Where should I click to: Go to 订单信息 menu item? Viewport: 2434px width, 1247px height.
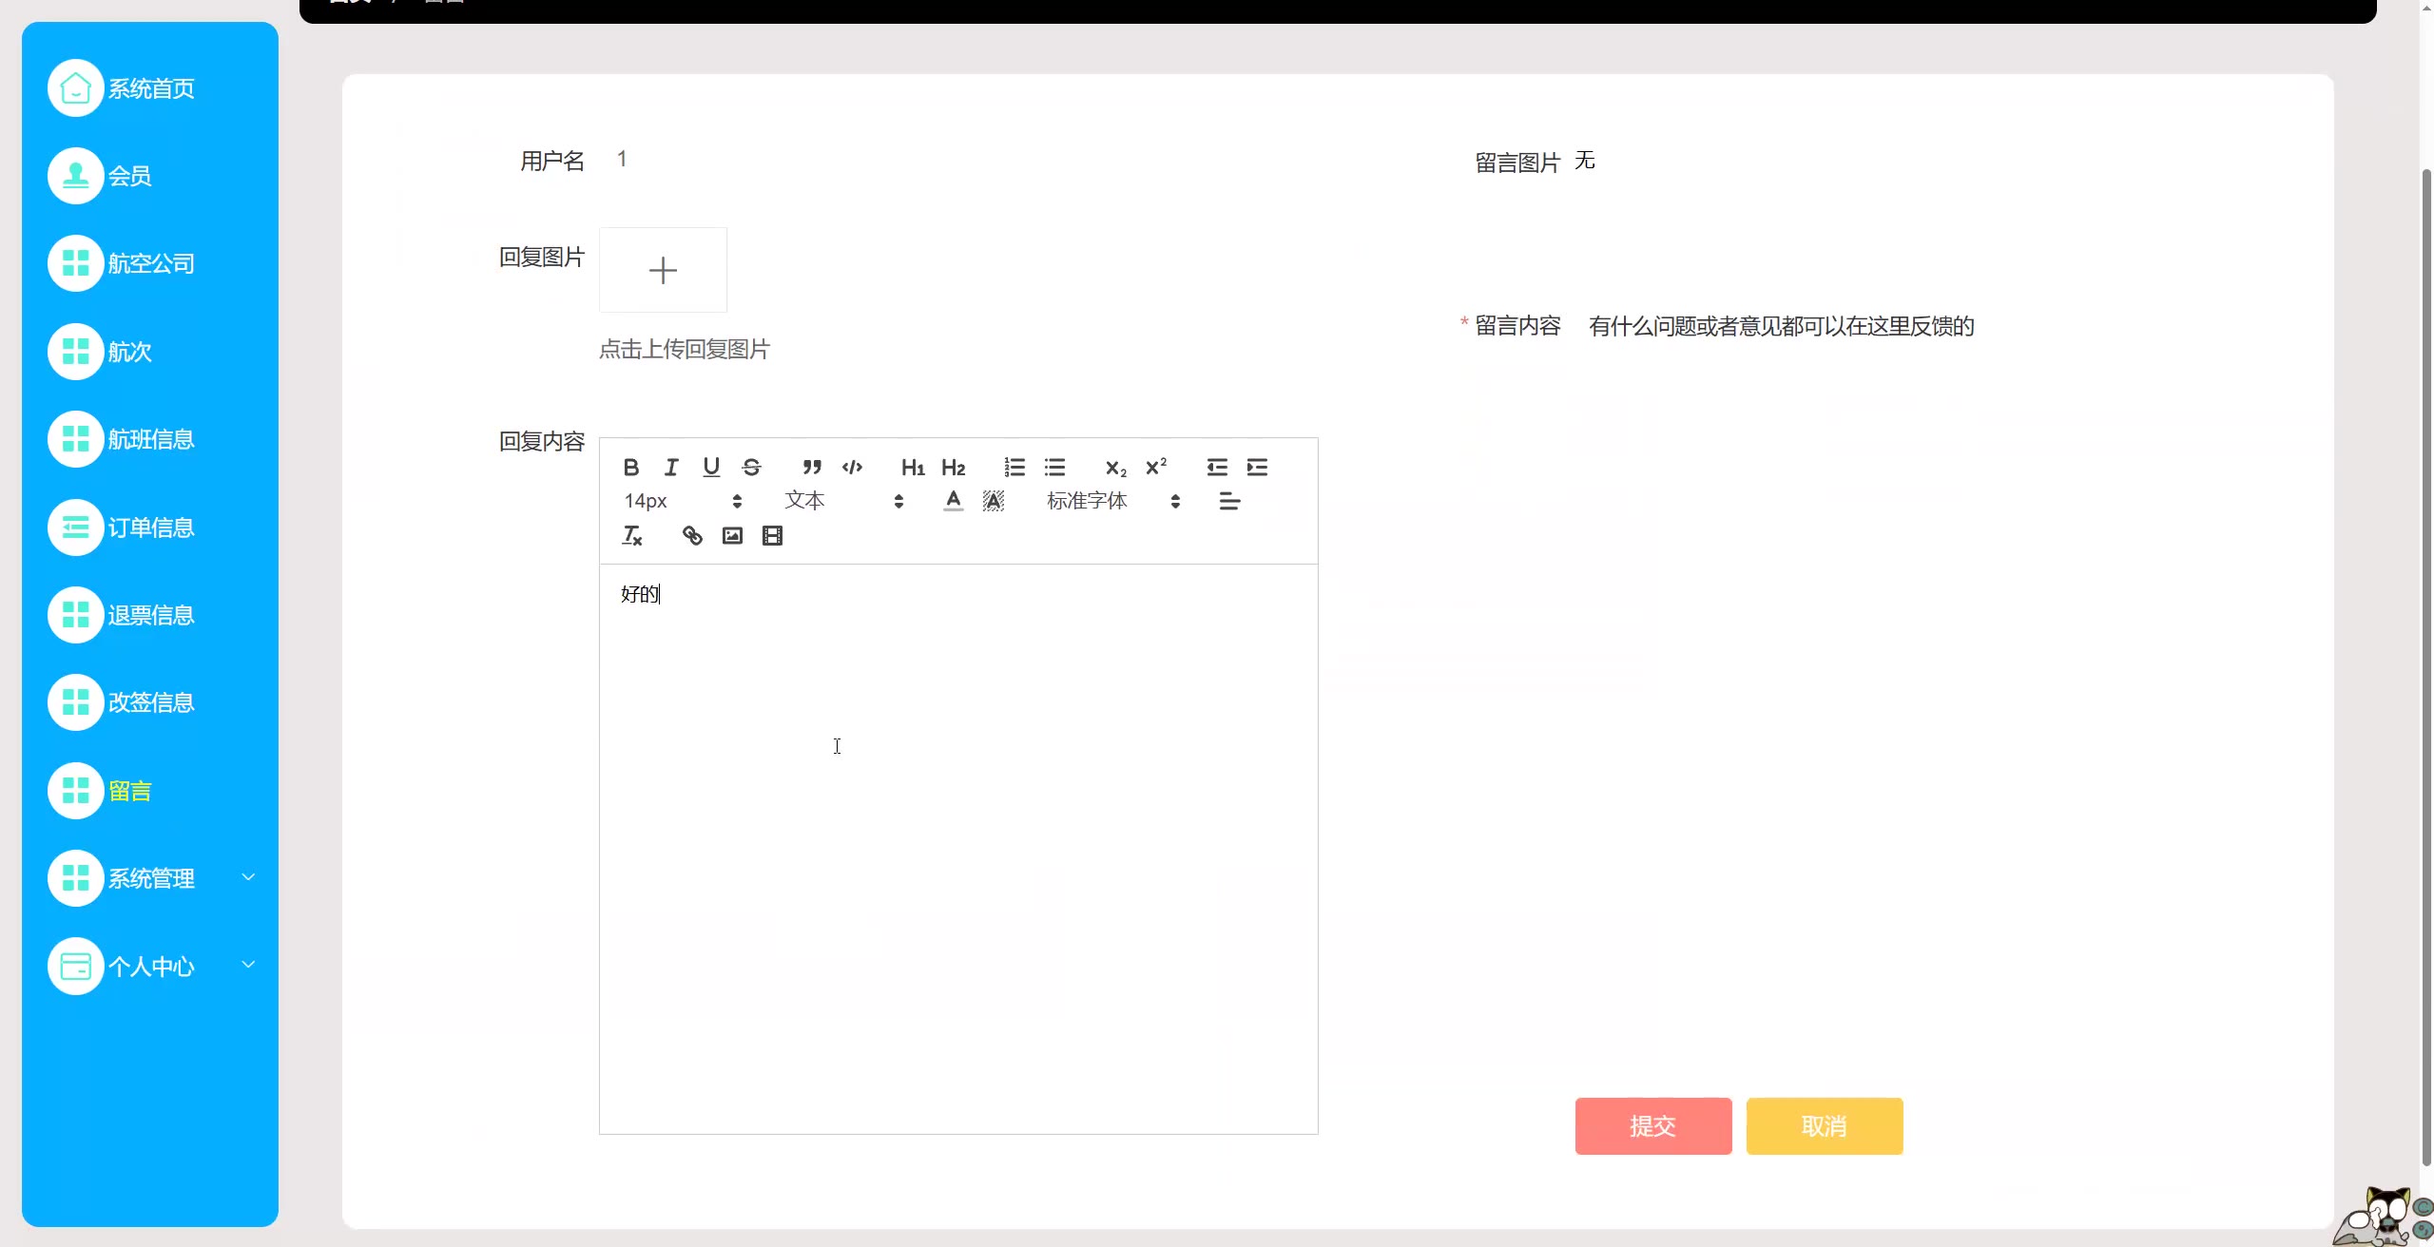tap(150, 528)
